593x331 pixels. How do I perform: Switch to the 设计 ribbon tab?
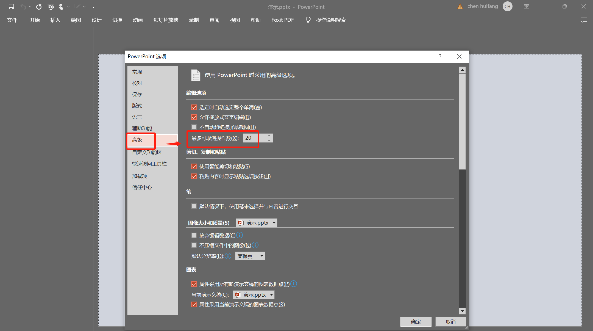(96, 20)
